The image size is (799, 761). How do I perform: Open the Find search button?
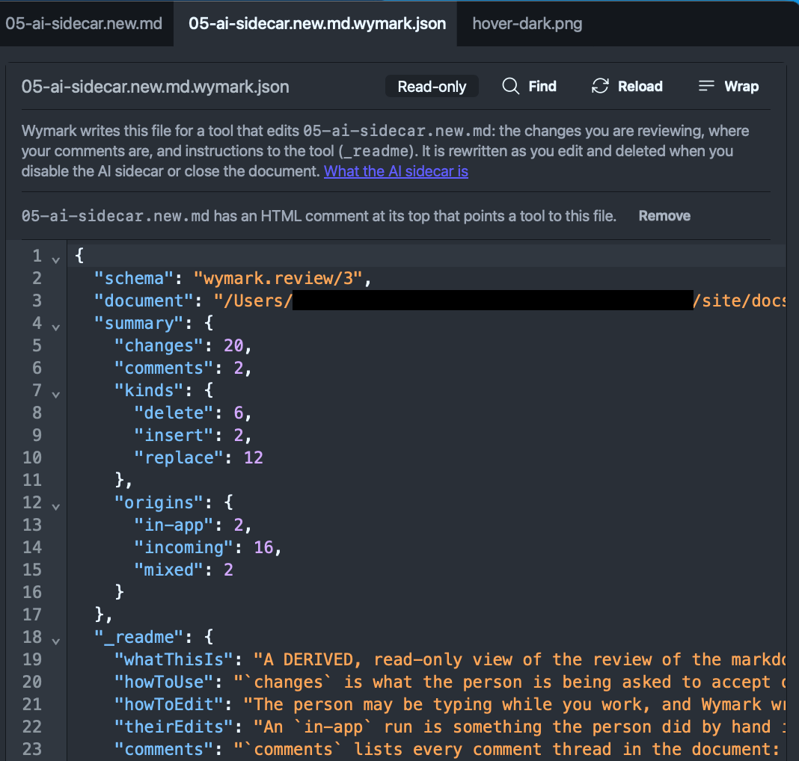[x=529, y=86]
